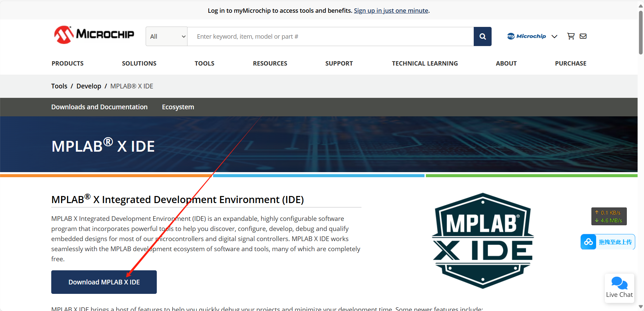Click the Tools breadcrumb link

(59, 86)
